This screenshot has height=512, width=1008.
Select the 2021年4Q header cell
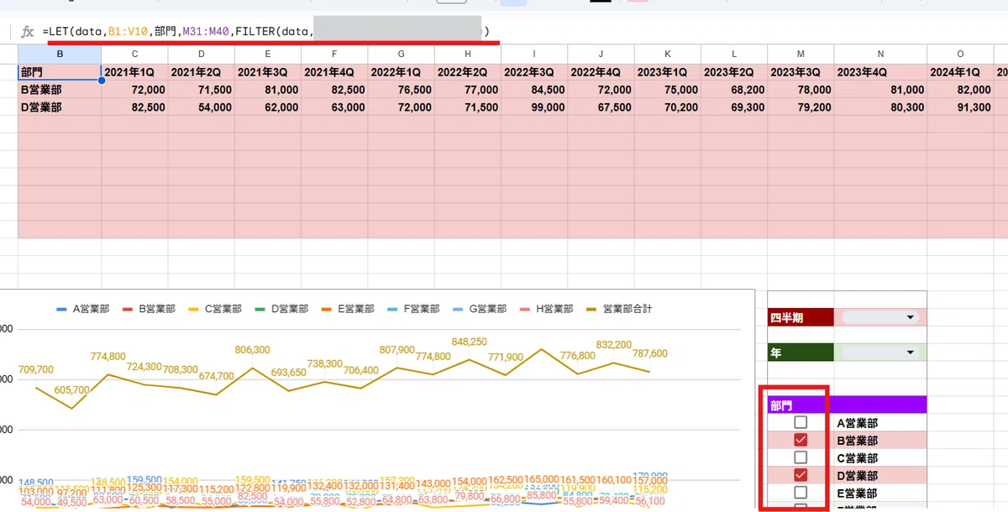point(334,72)
